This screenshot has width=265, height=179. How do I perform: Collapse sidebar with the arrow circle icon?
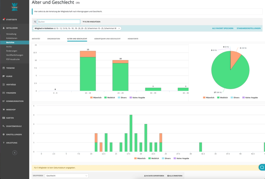click(15, 153)
